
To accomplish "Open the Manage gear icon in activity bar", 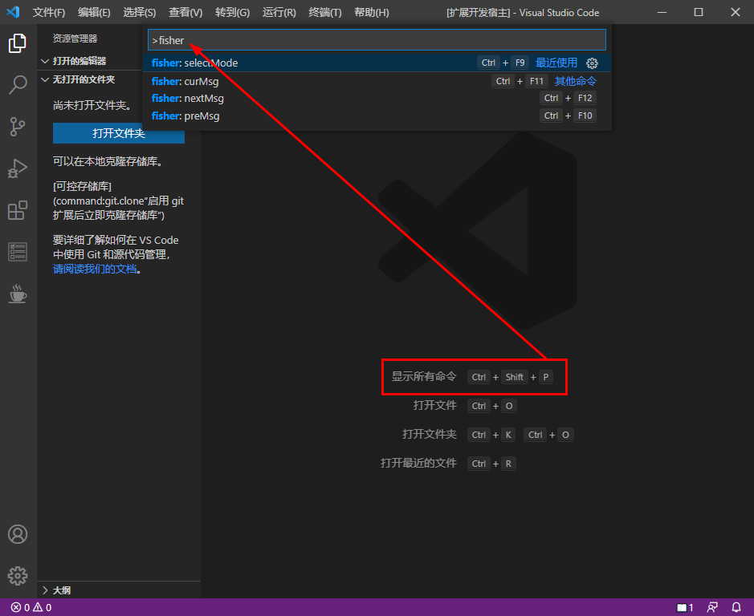I will pos(18,576).
